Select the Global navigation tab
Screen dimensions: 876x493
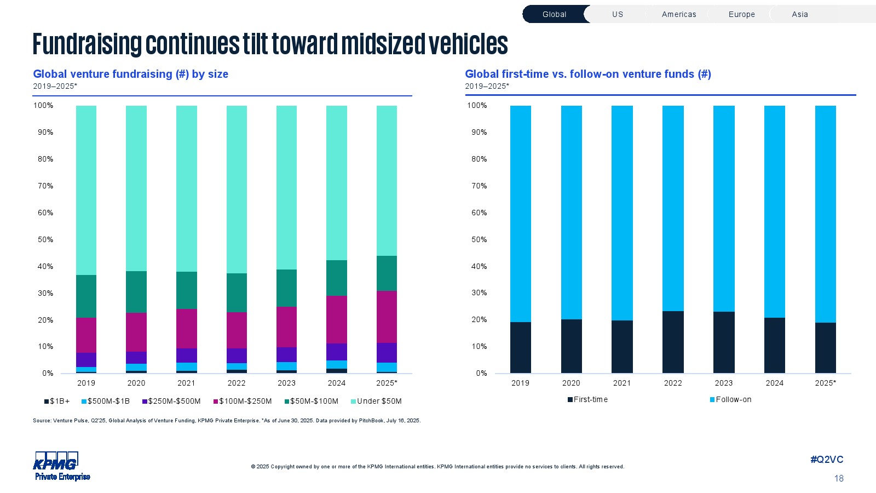pos(554,14)
